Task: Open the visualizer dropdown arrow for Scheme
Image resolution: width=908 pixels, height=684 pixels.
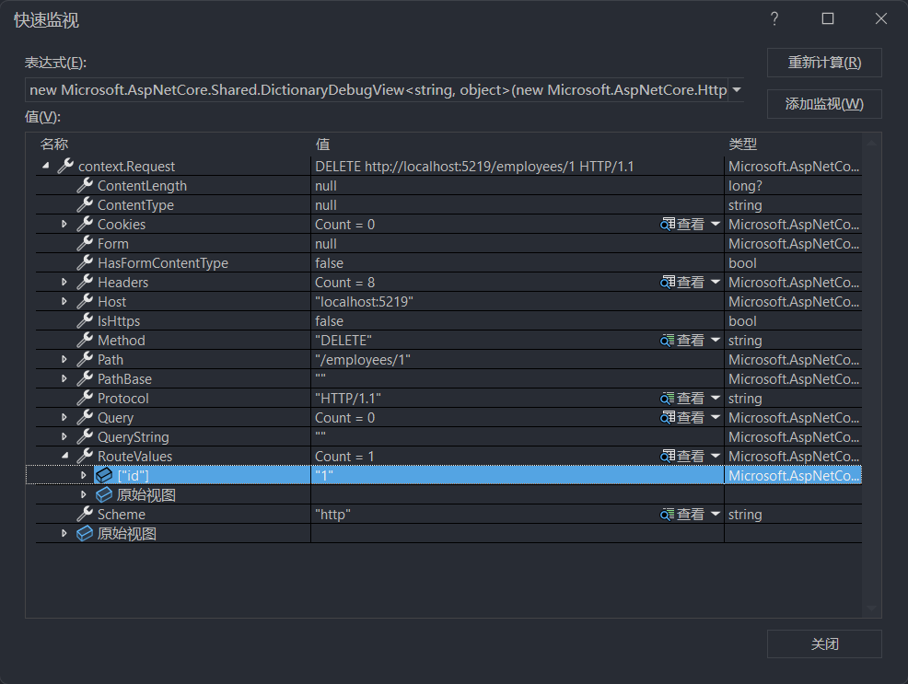Action: [x=716, y=515]
